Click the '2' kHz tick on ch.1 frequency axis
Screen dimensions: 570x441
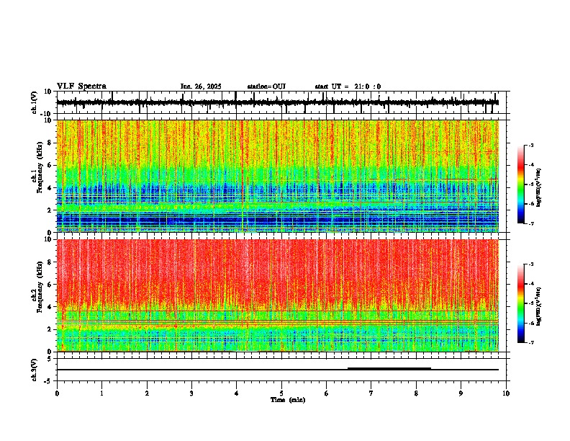[50, 210]
